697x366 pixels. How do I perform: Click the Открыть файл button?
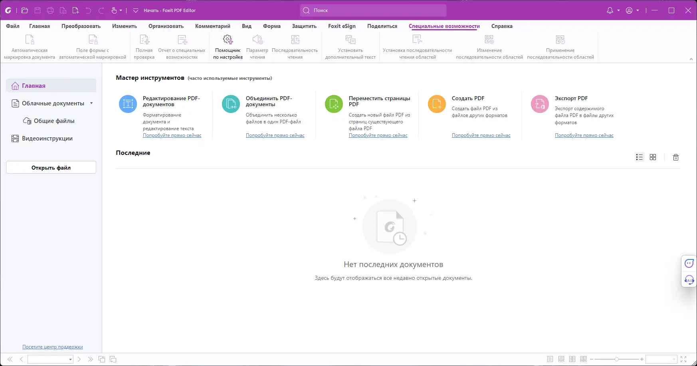51,168
